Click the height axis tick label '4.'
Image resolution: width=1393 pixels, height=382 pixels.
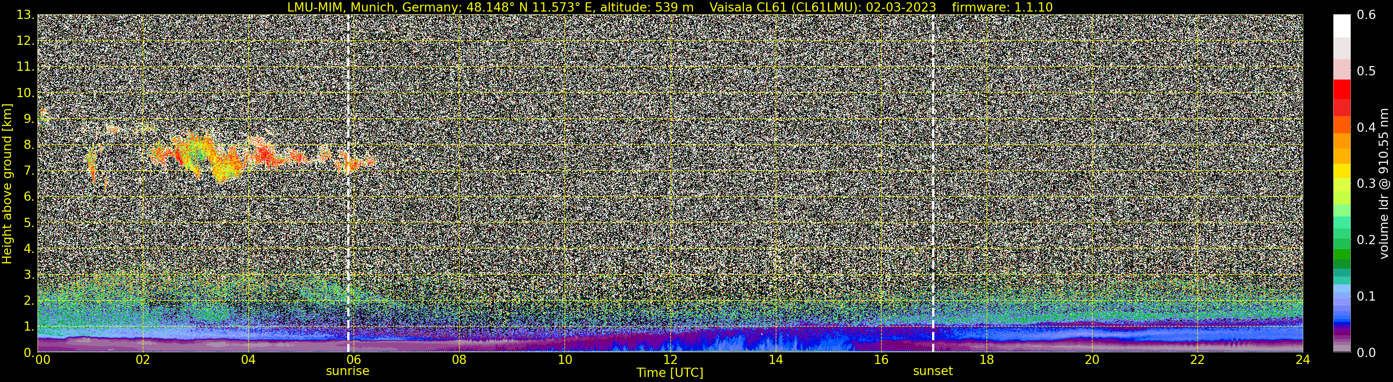tap(29, 249)
